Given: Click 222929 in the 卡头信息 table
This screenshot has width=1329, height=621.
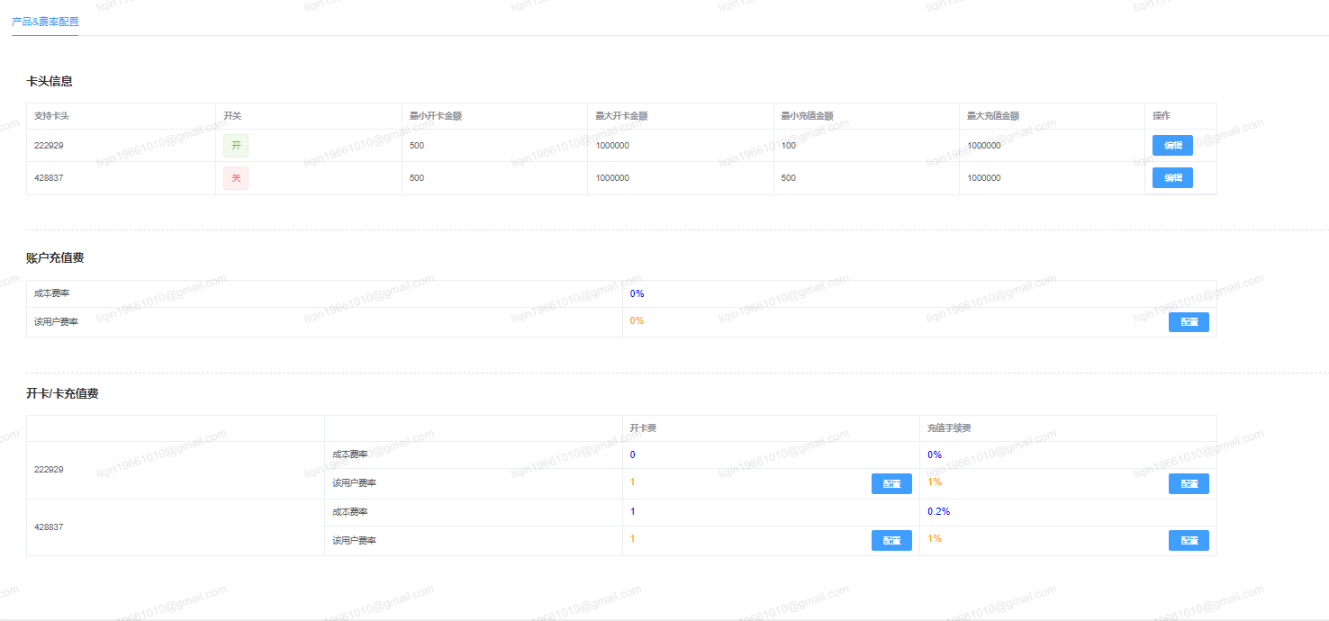Looking at the screenshot, I should coord(49,145).
